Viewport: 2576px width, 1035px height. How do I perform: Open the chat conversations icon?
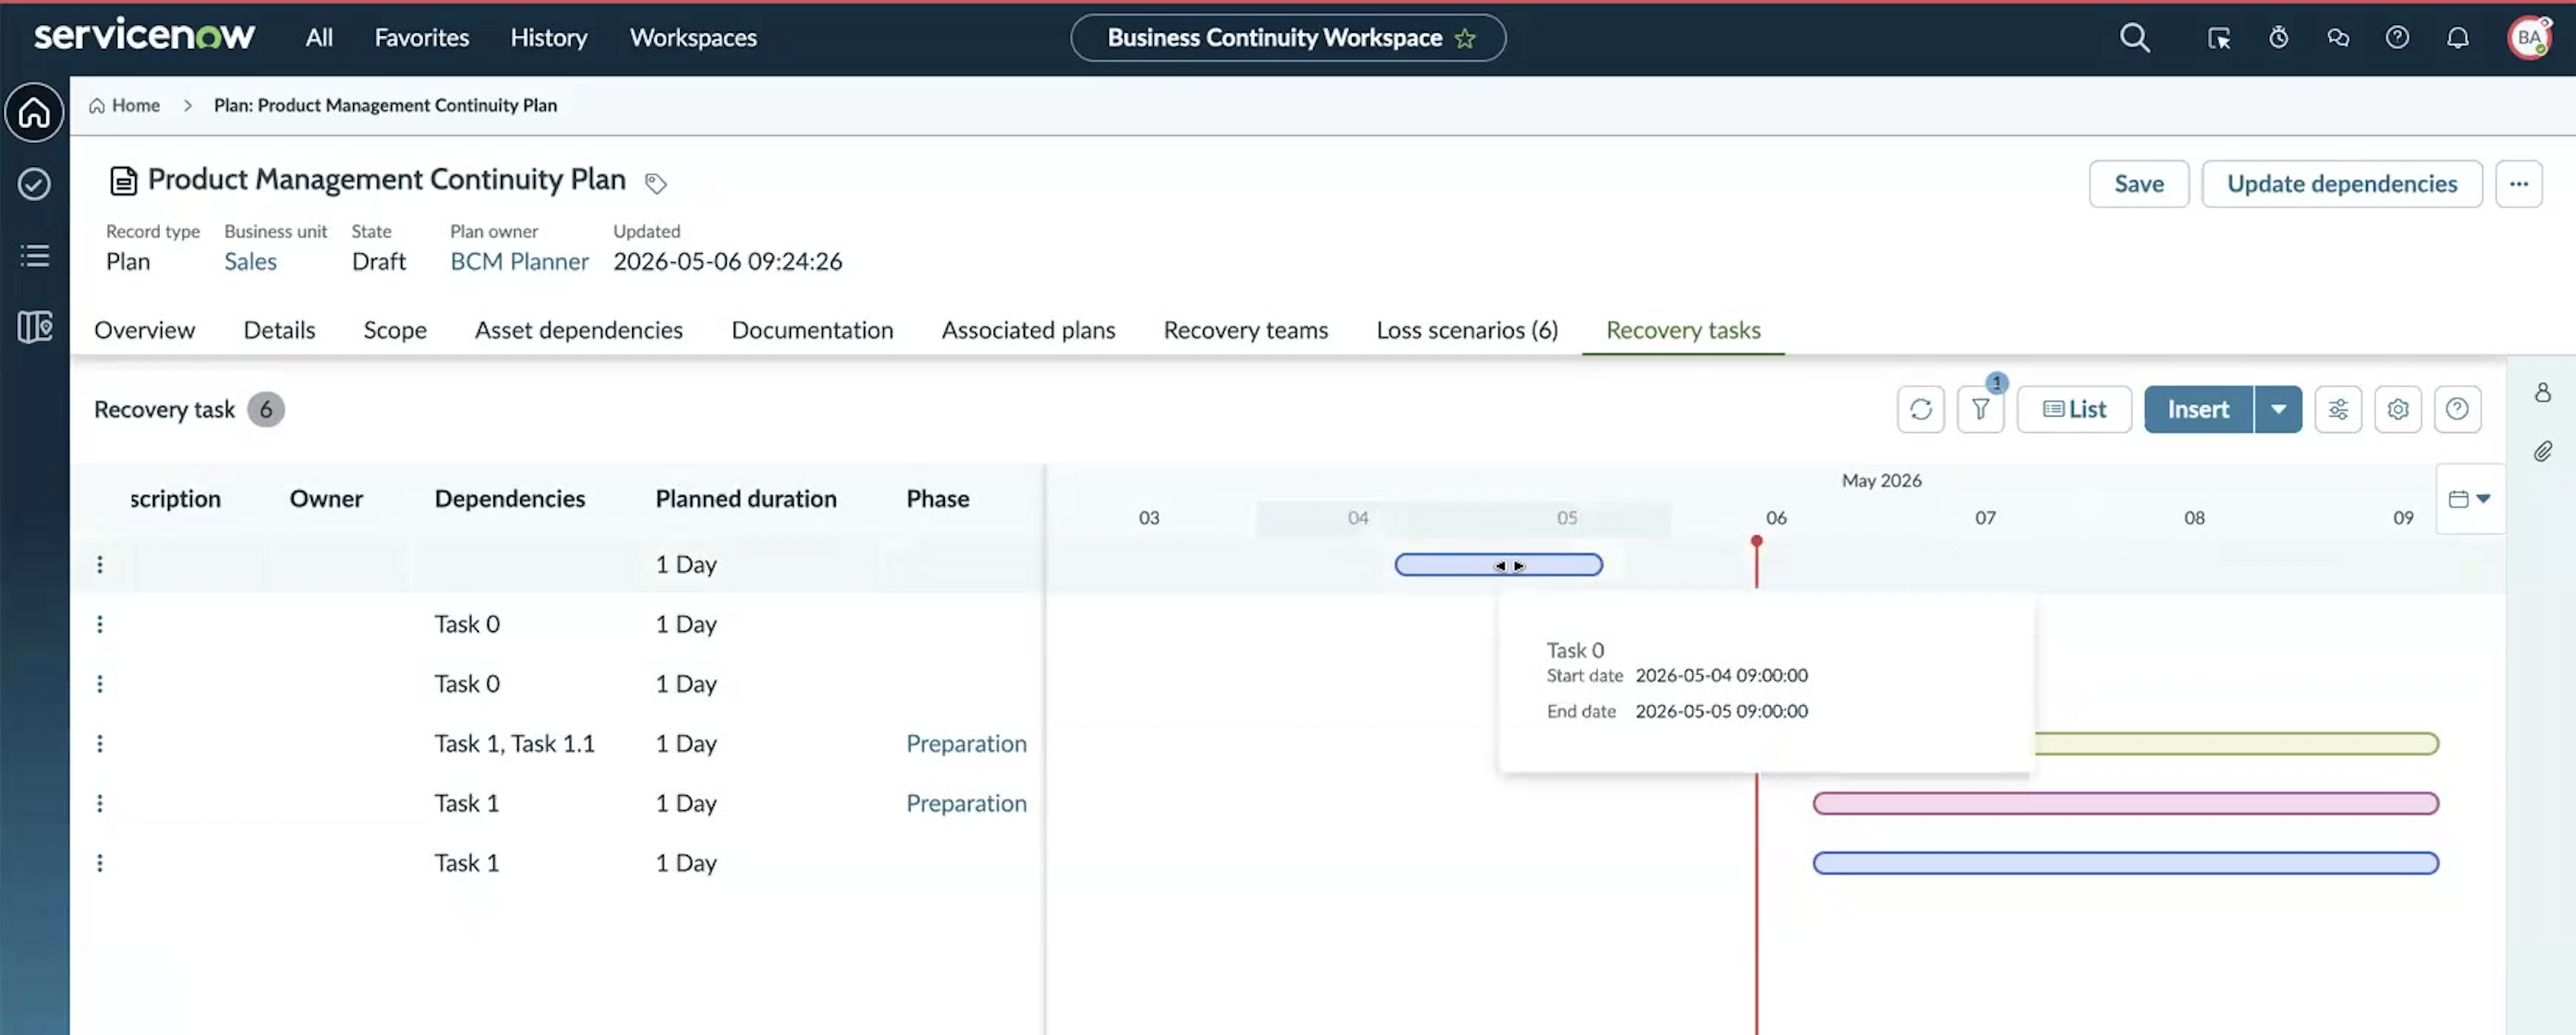point(2338,38)
